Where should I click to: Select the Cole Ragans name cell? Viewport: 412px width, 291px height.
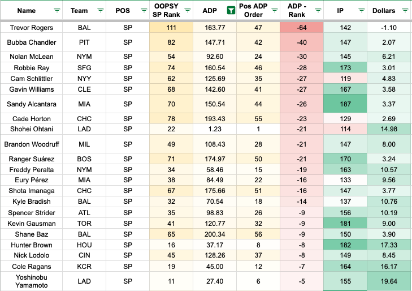pyautogui.click(x=31, y=266)
